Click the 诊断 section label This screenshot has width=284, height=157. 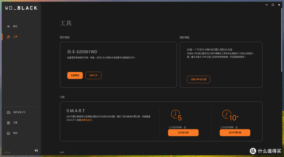click(62, 97)
